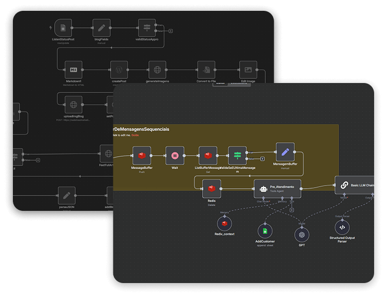This screenshot has height=298, width=387.
Task: Select the Edit Image node
Action: pos(248,70)
